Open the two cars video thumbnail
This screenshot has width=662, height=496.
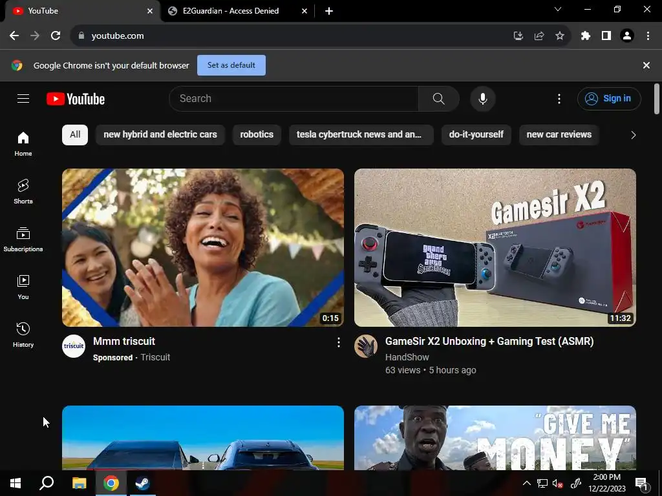point(203,438)
